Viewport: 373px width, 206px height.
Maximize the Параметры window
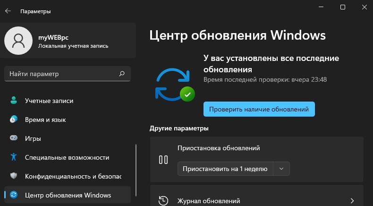pyautogui.click(x=343, y=7)
